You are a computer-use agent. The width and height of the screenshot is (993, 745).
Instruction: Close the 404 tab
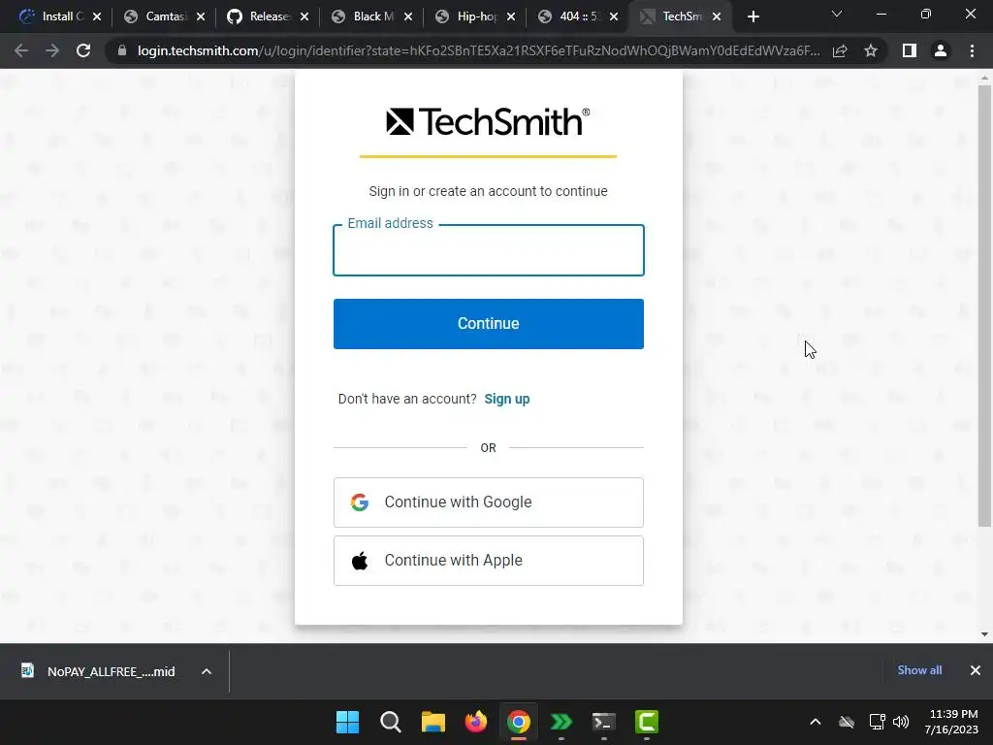pyautogui.click(x=614, y=17)
